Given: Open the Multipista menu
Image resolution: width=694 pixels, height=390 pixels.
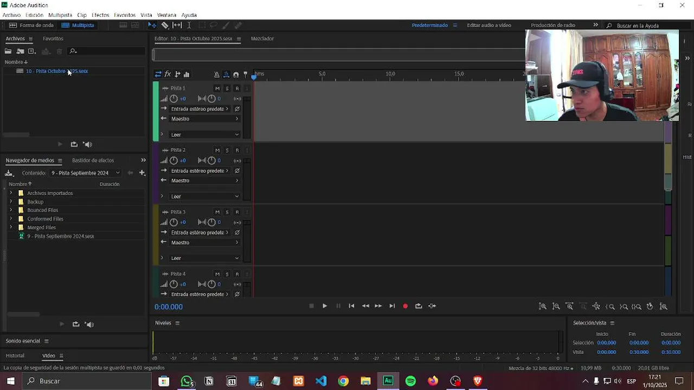Looking at the screenshot, I should [x=60, y=15].
